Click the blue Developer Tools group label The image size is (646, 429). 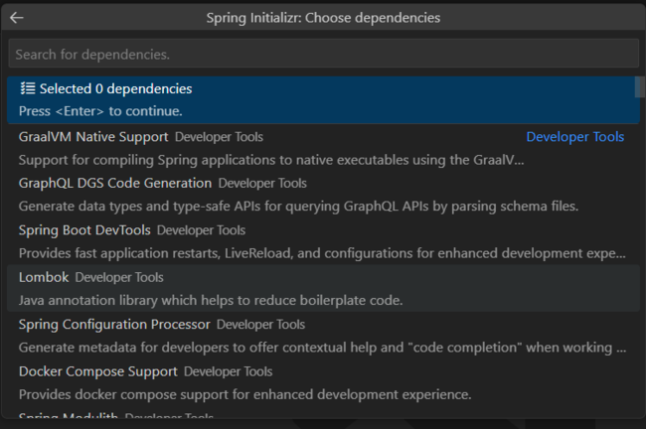pos(574,137)
